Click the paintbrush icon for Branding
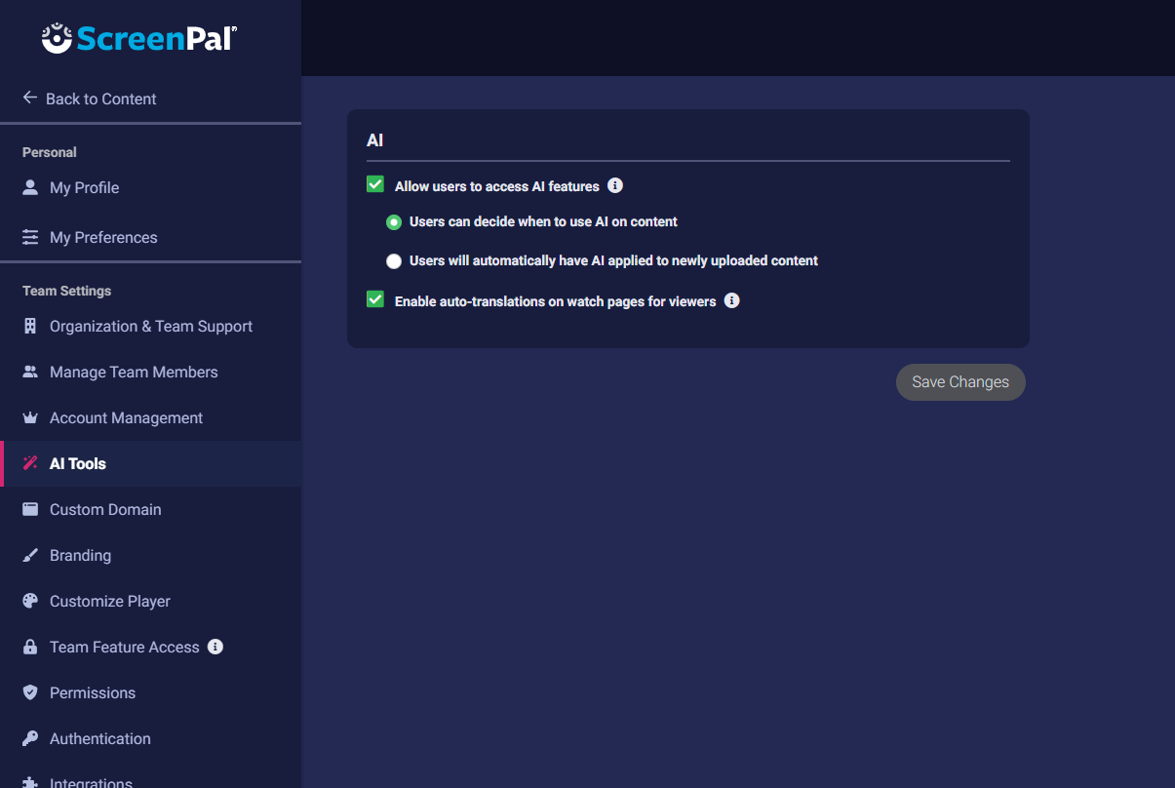1175x788 pixels. (30, 555)
